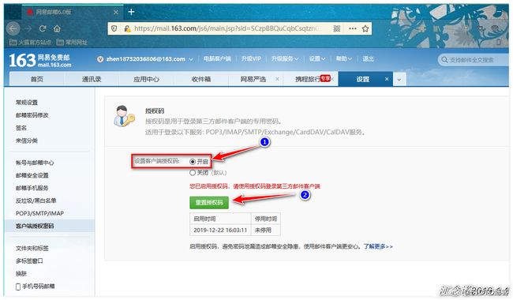Switch to the 收件箱 tab
The width and height of the screenshot is (513, 300).
201,79
